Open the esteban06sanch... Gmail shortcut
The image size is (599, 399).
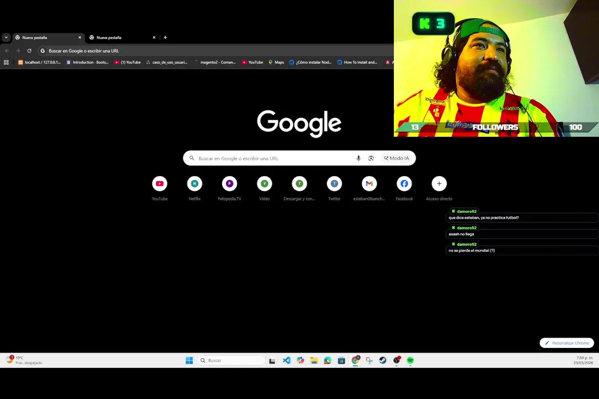coord(369,188)
